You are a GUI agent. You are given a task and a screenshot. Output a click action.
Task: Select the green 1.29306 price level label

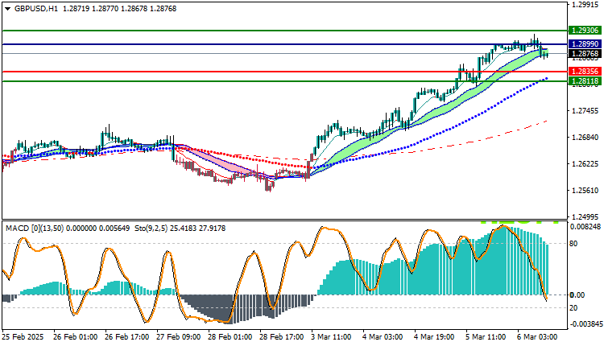585,31
